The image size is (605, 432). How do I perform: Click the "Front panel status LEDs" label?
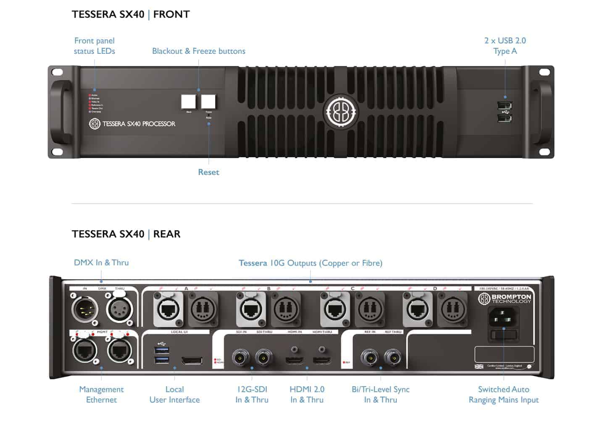click(95, 46)
